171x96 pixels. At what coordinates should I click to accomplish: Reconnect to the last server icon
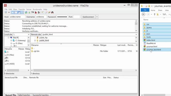click(x=39, y=13)
